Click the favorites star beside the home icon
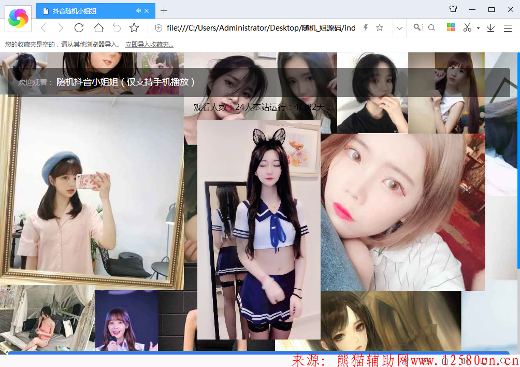 134,28
